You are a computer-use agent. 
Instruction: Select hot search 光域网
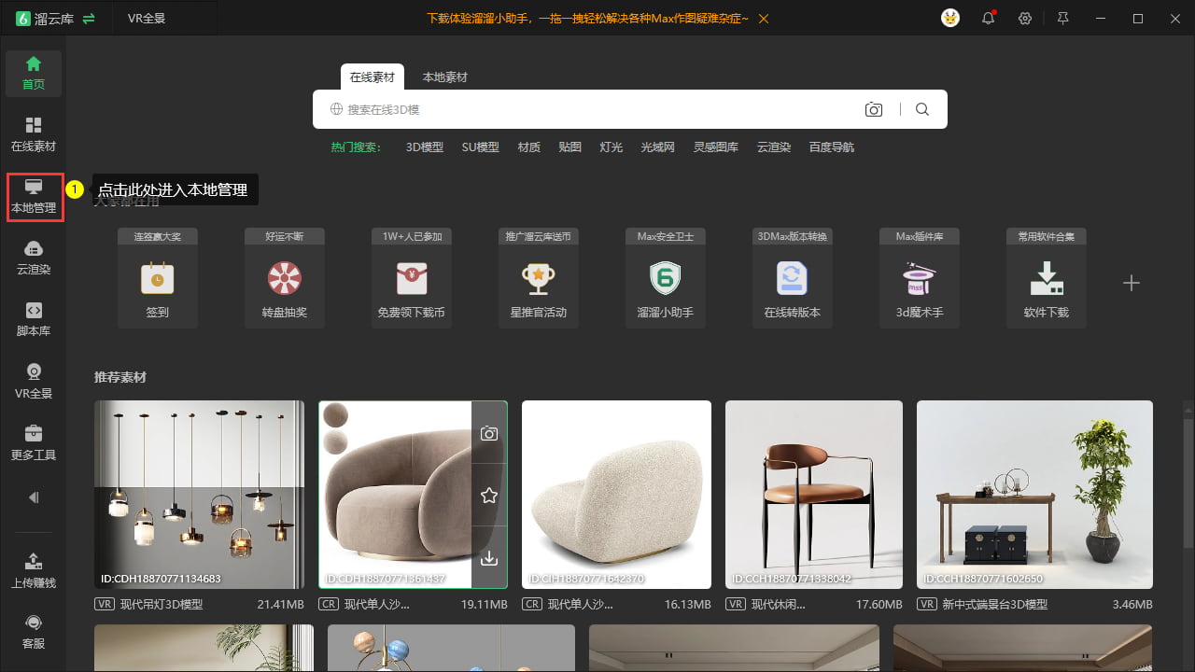[658, 147]
